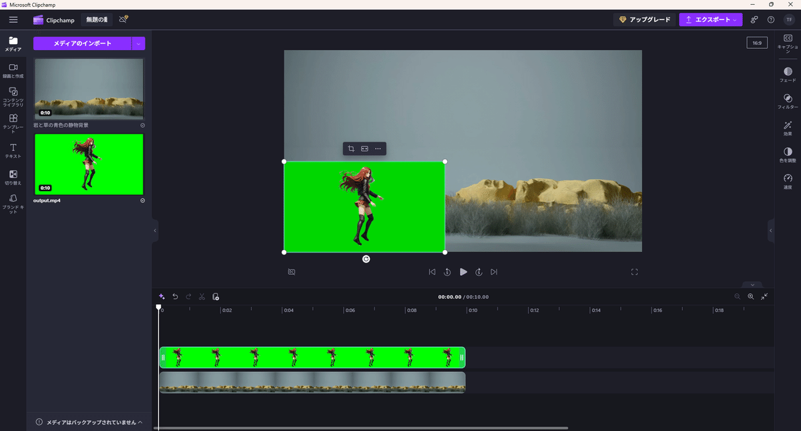801x431 pixels.
Task: Open the Adjust colors panel
Action: pyautogui.click(x=788, y=155)
